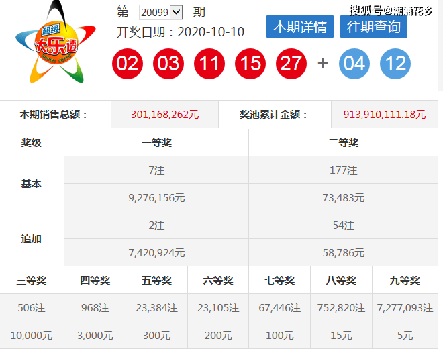Click the 968注 cell
This screenshot has height=349, width=443.
[x=95, y=308]
